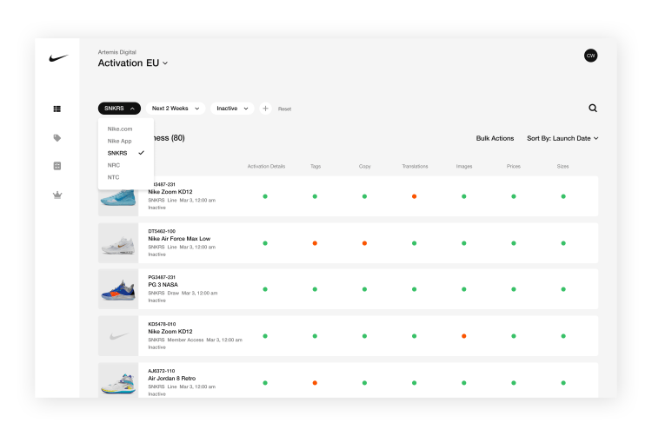Select Nike App from the channel menu

[x=120, y=142]
